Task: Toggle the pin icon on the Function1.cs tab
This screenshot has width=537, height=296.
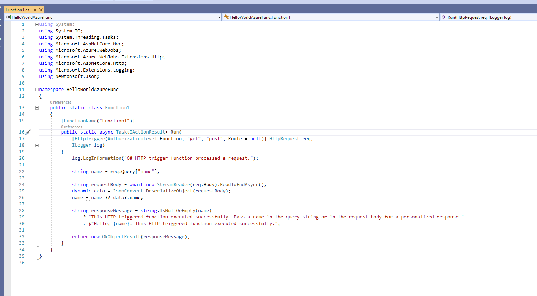Action: tap(34, 10)
